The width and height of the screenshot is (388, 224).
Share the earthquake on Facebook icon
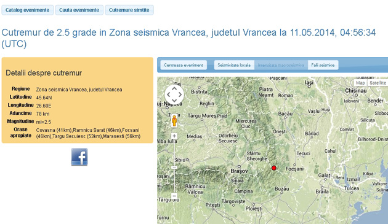tap(79, 156)
